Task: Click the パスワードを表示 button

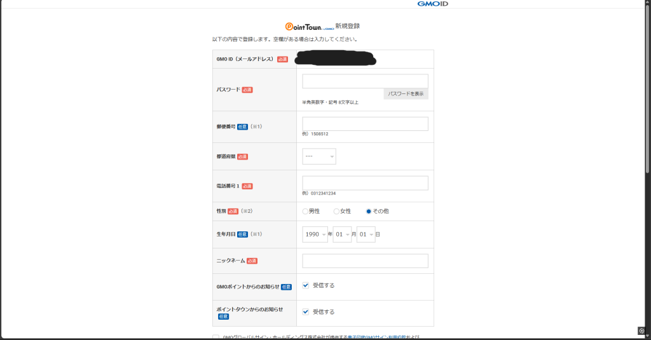Action: pyautogui.click(x=406, y=94)
